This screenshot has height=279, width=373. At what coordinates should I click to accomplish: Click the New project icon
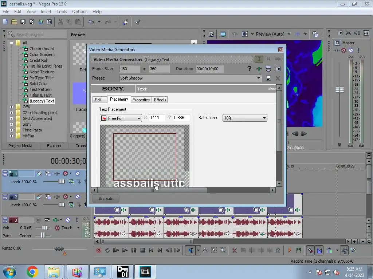tap(5, 22)
